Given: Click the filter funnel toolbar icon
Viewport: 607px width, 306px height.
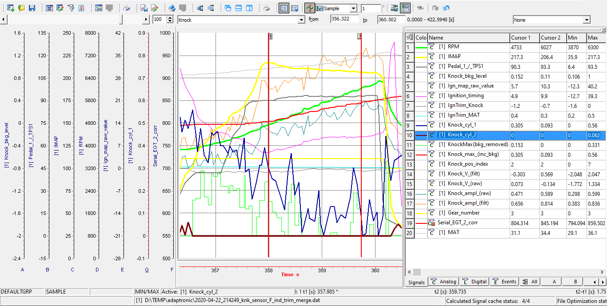Looking at the screenshot, I should point(71,8).
